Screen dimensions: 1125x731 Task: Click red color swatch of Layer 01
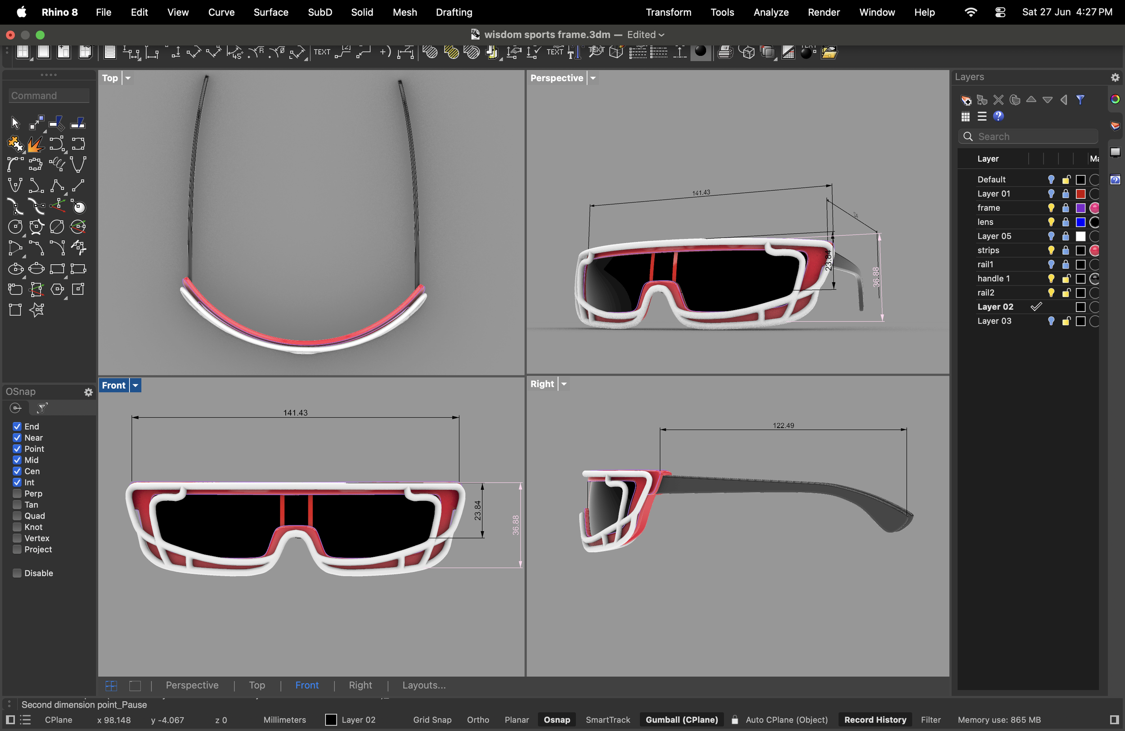[1080, 194]
